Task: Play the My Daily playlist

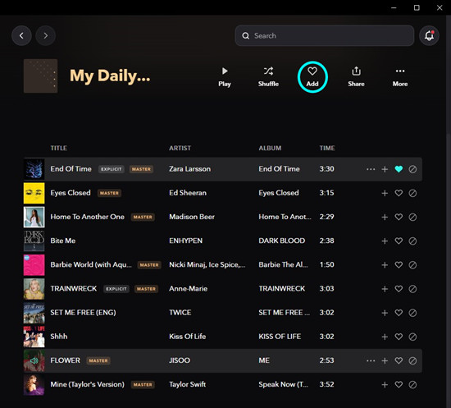Action: [225, 77]
